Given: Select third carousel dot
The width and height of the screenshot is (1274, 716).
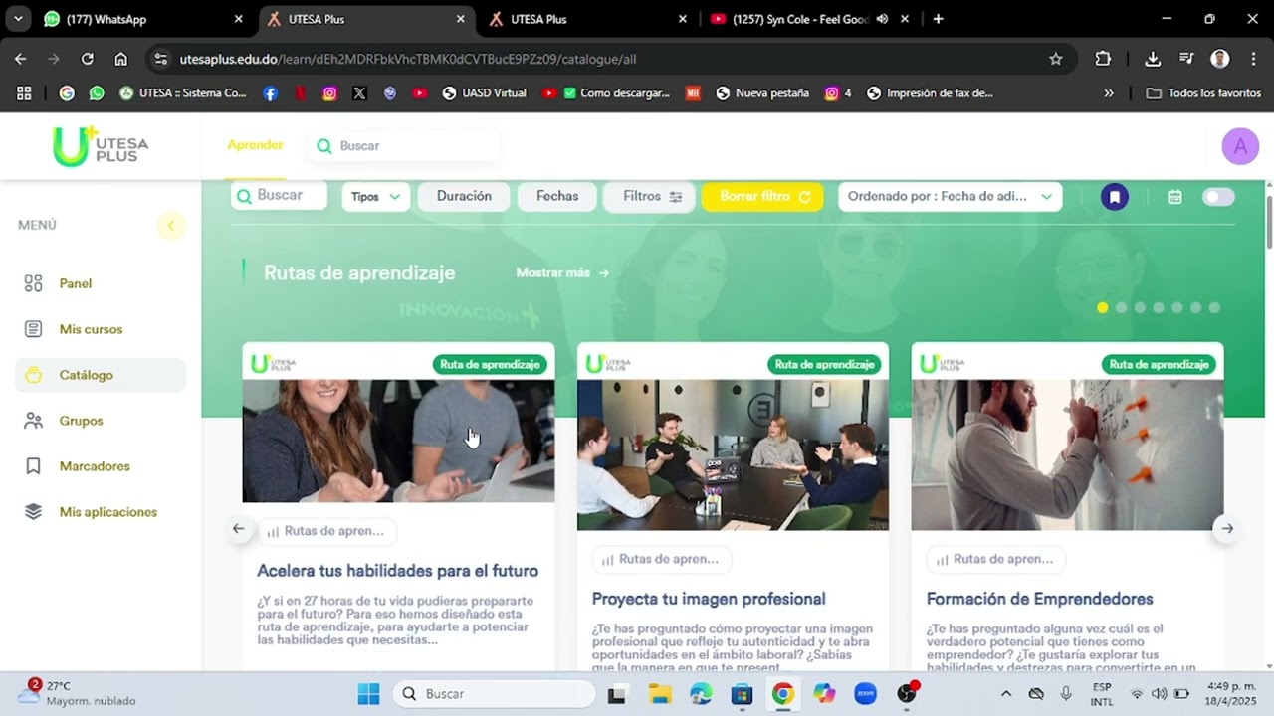Looking at the screenshot, I should pyautogui.click(x=1140, y=308).
